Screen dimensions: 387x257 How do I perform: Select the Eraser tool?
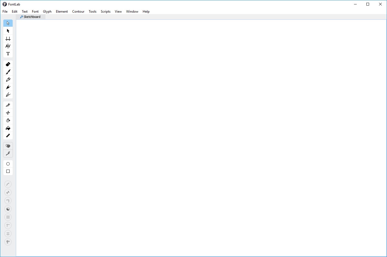pos(8,64)
